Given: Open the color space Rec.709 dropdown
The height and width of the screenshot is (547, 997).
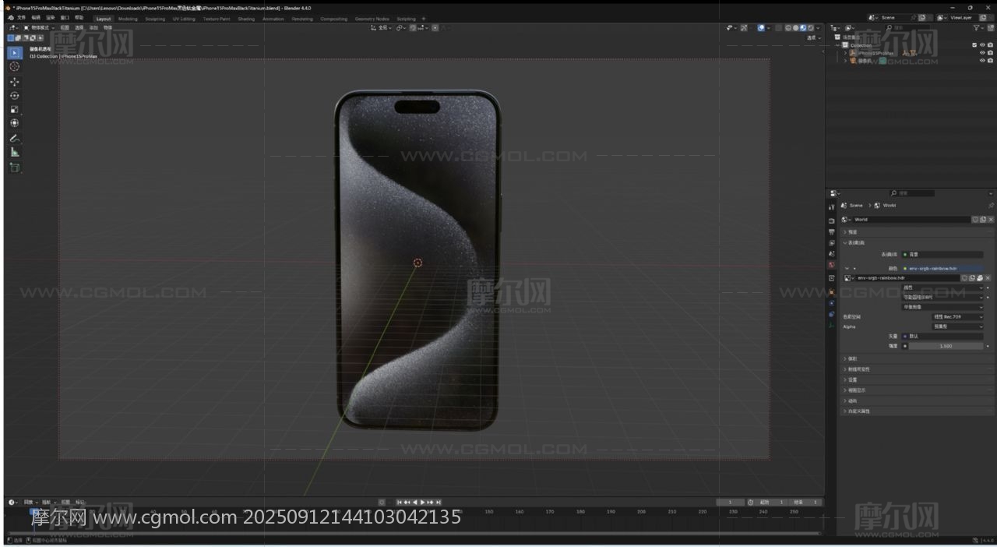Looking at the screenshot, I should click(957, 317).
